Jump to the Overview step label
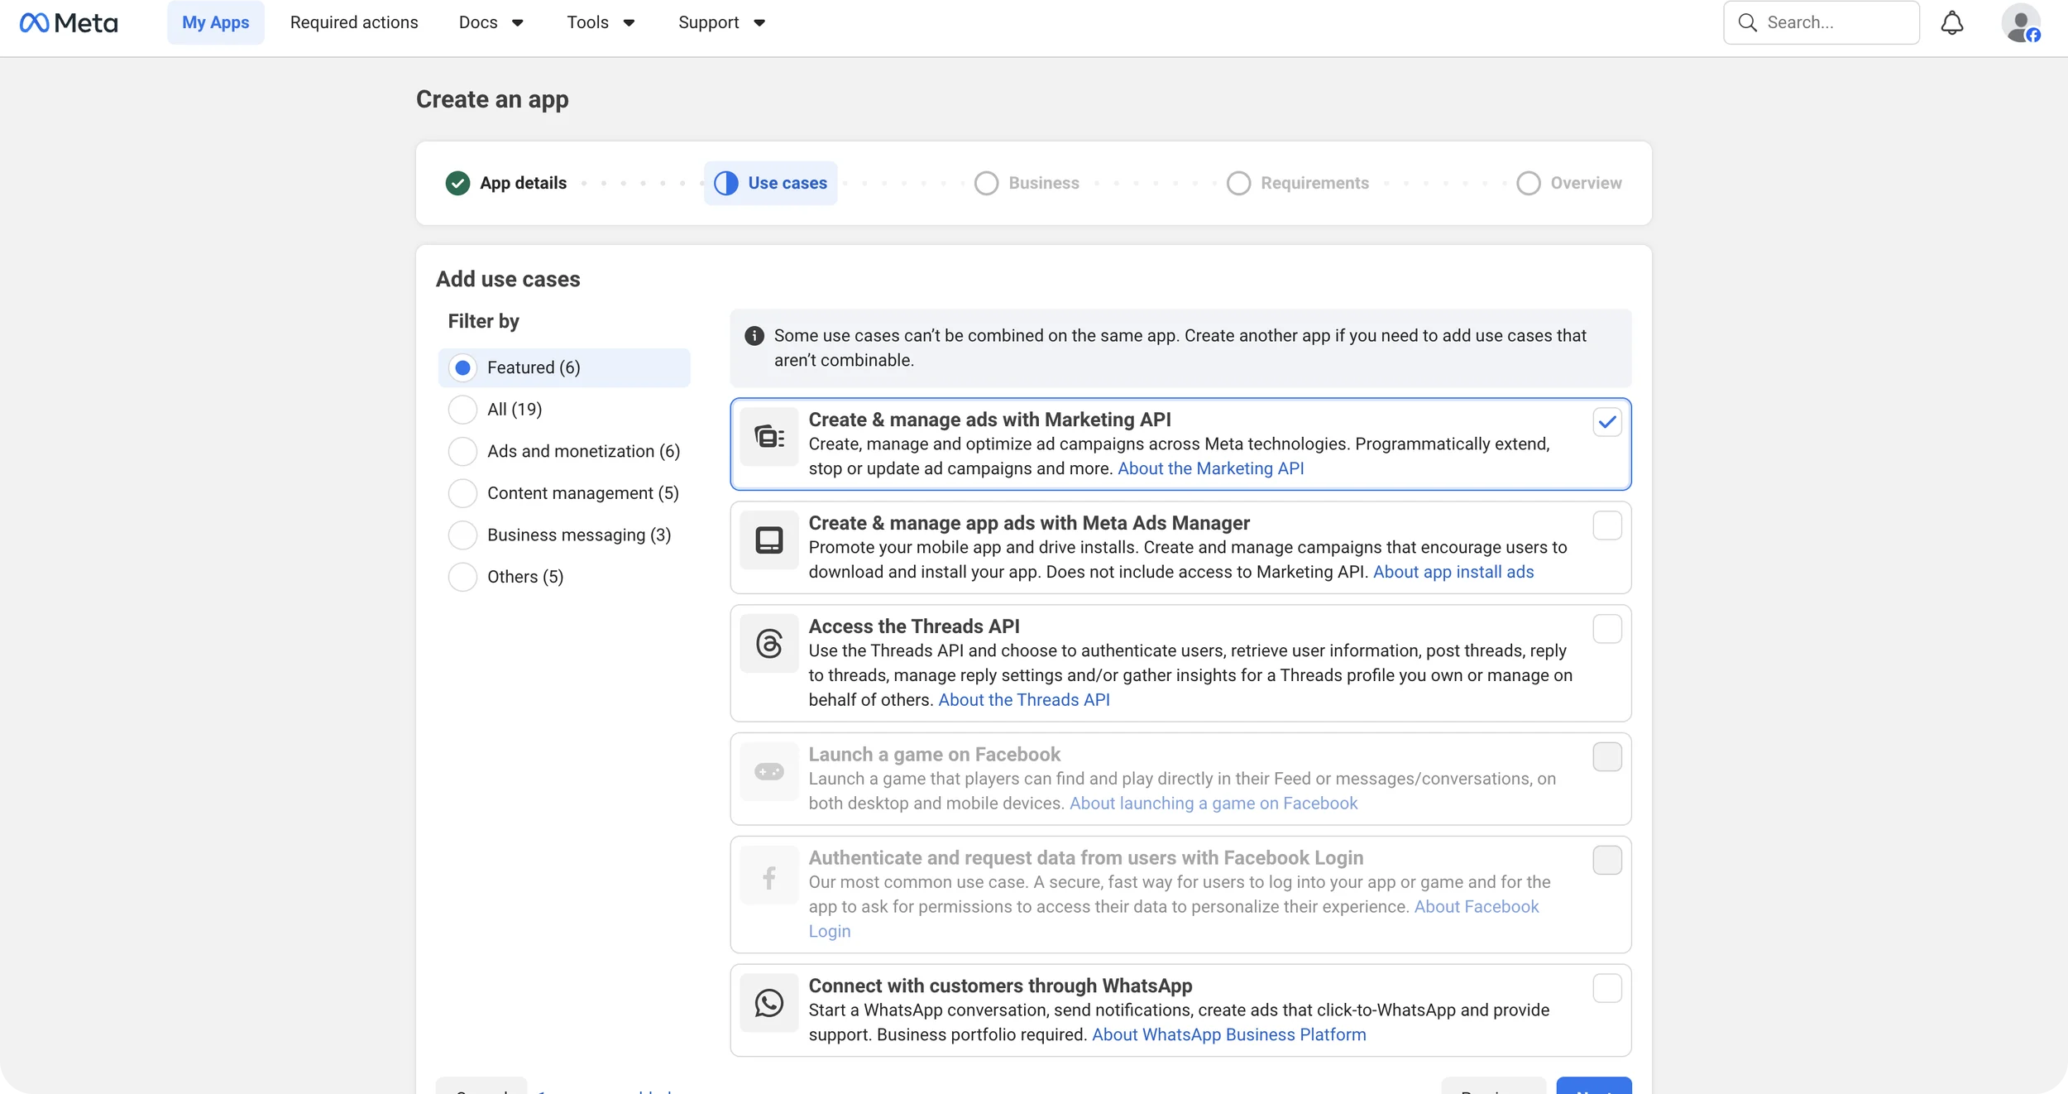Image resolution: width=2068 pixels, height=1094 pixels. click(1586, 183)
